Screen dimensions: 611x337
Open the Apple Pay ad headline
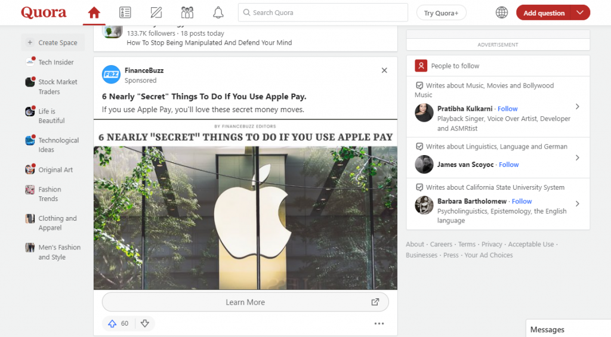click(204, 96)
